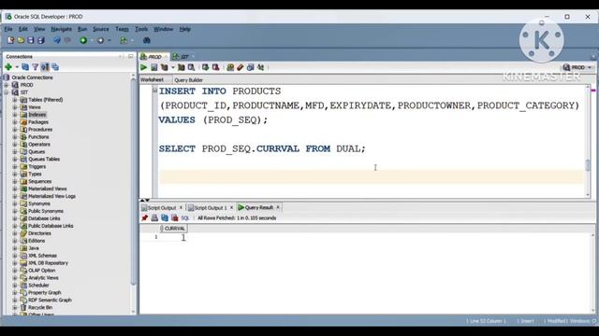Open the Explain Plan dropdown arrow
599x336 pixels.
[x=172, y=67]
